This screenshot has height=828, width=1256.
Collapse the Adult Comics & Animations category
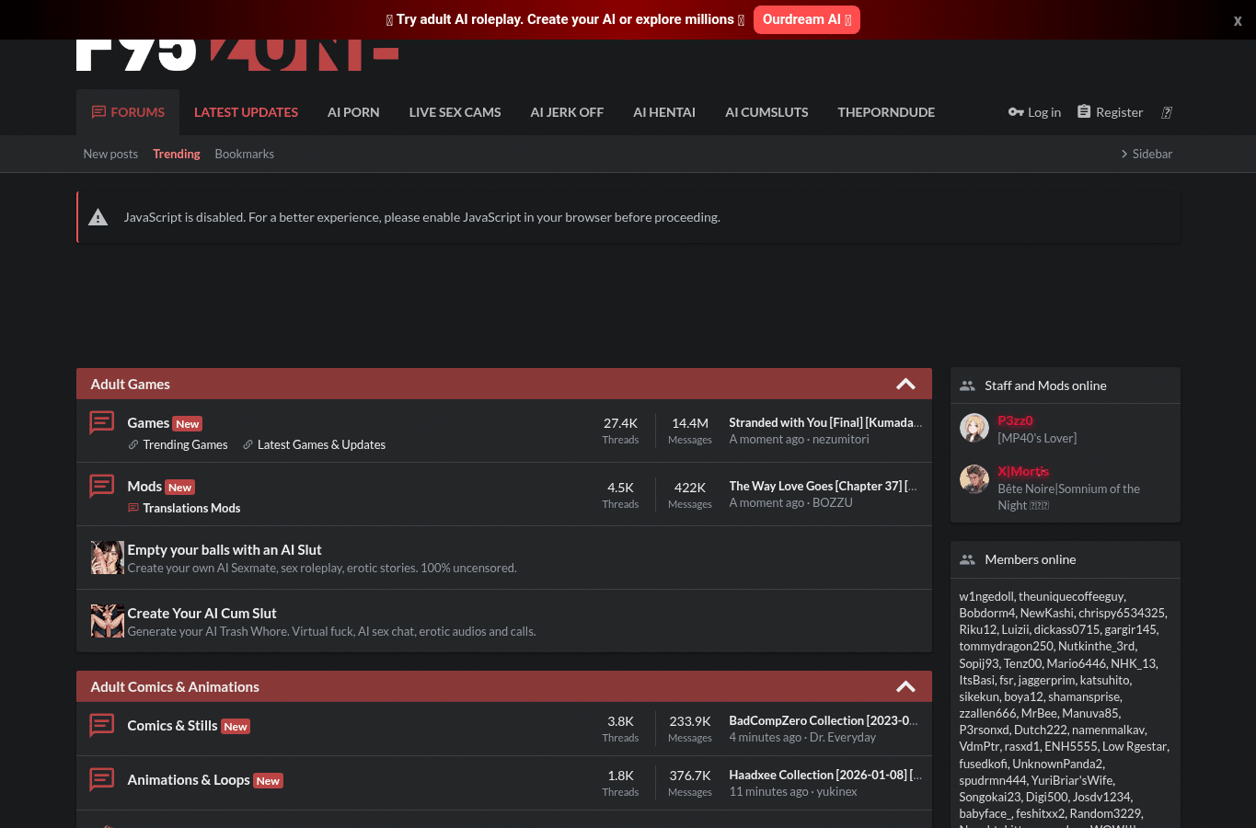pos(905,686)
